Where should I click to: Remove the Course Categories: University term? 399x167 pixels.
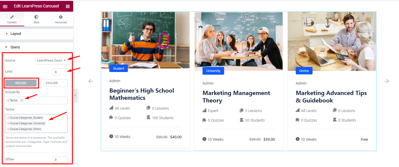coord(8,123)
